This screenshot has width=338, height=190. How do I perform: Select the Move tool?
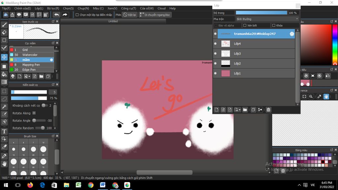pos(4,57)
